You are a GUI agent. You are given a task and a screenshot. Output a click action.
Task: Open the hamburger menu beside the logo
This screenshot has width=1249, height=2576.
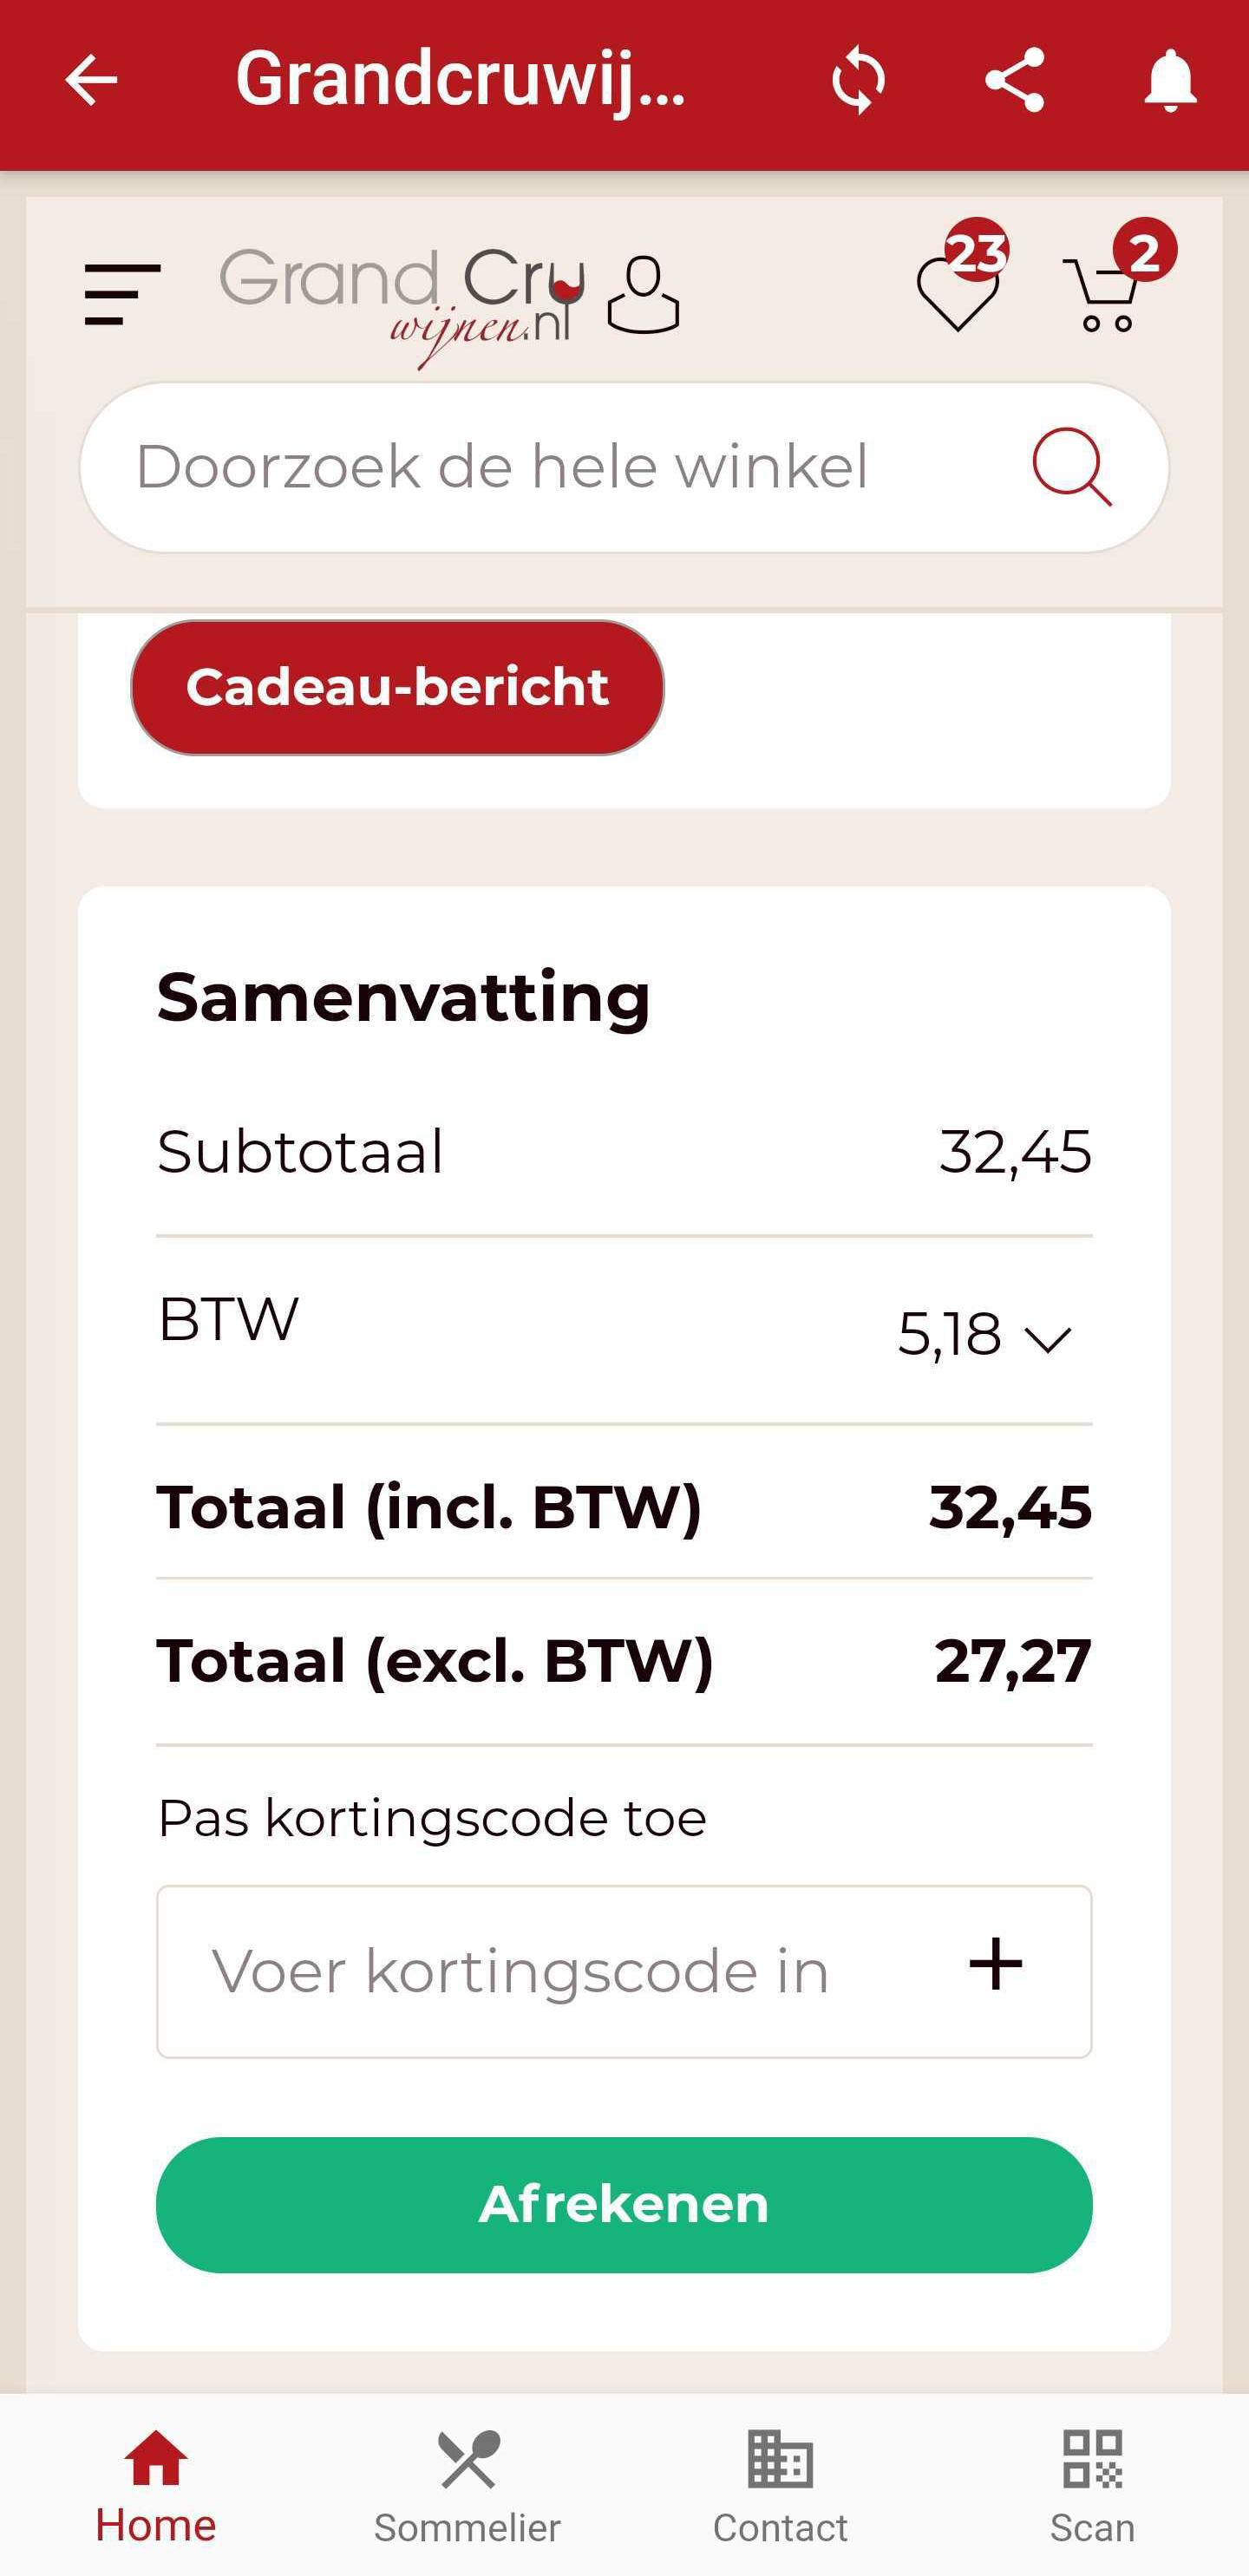[122, 294]
